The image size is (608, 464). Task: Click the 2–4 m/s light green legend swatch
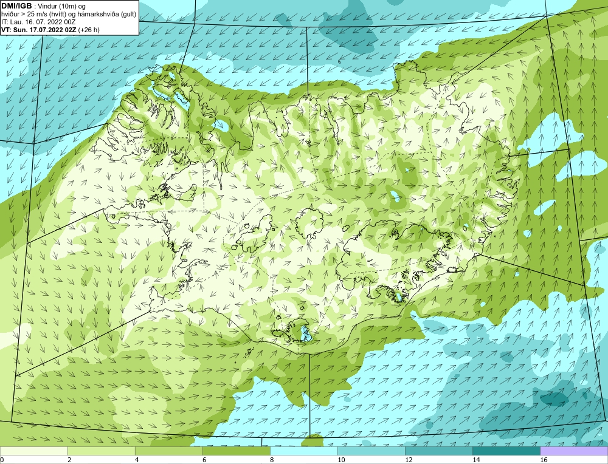(101, 451)
